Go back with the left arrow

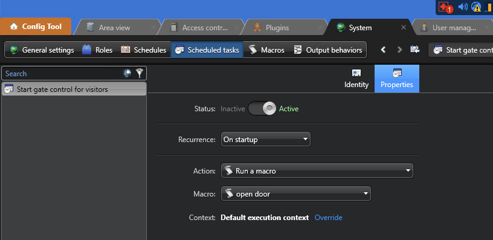(x=383, y=50)
